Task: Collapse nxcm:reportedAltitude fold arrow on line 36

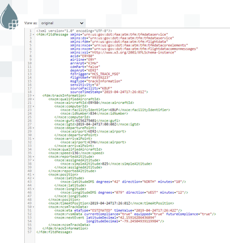Action: coord(33,157)
